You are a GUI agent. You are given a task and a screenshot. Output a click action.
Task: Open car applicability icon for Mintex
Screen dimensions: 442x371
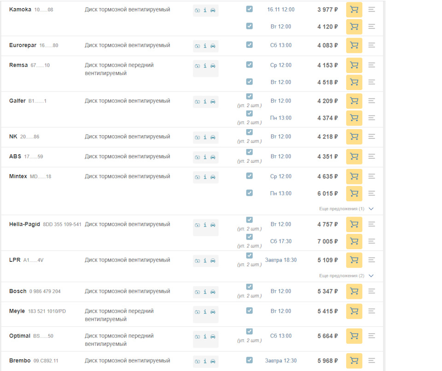pyautogui.click(x=213, y=177)
